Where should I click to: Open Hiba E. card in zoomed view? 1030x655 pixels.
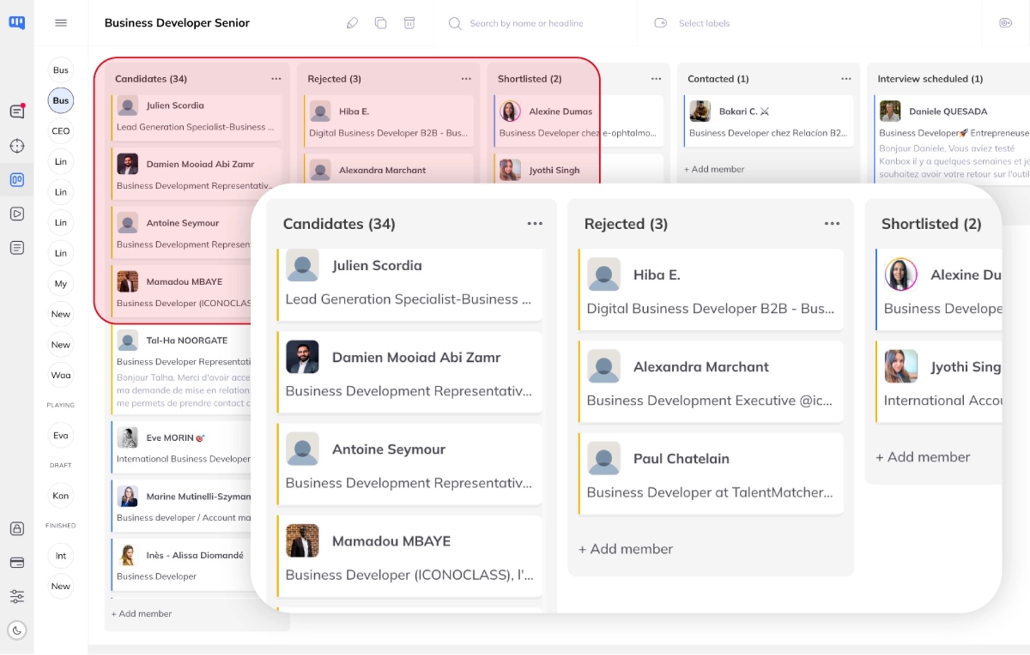coord(711,290)
